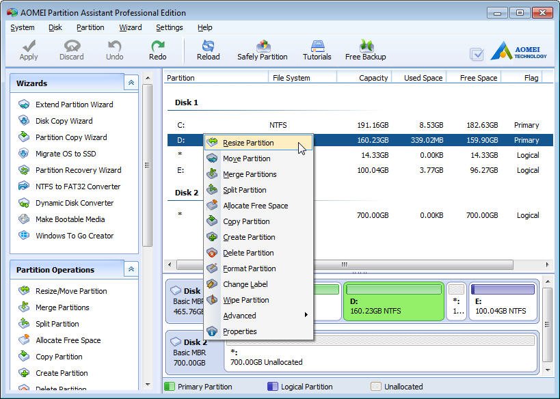Viewport: 560px width, 399px height.
Task: Launch Windows To Go Creator
Action: coord(75,236)
